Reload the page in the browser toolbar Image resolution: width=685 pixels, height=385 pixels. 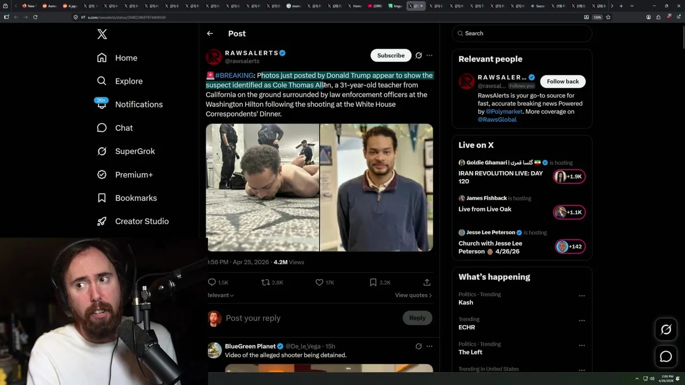(x=35, y=17)
